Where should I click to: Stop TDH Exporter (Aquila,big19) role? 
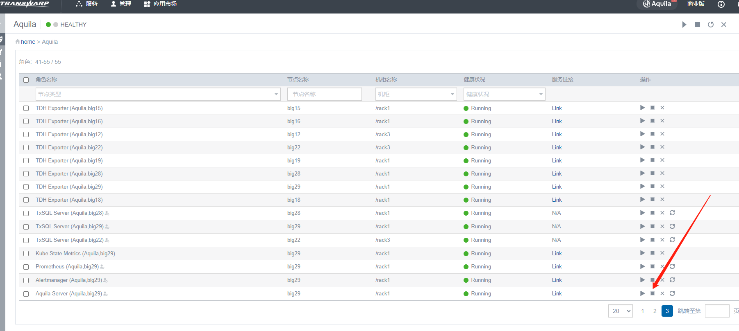point(653,160)
